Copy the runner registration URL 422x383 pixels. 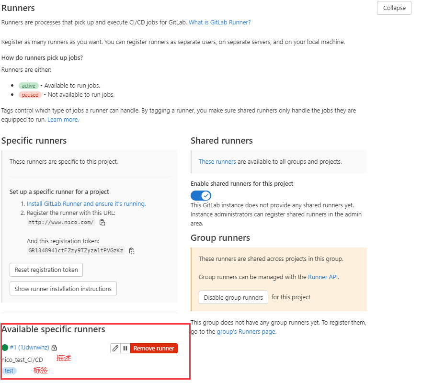click(103, 222)
